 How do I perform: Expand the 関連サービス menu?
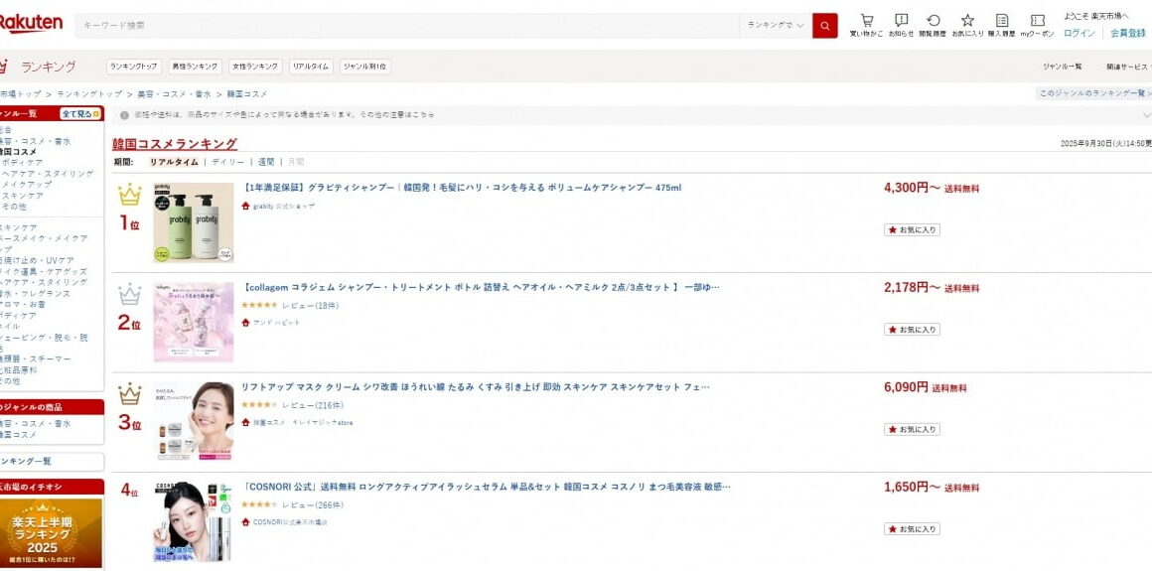click(1128, 67)
